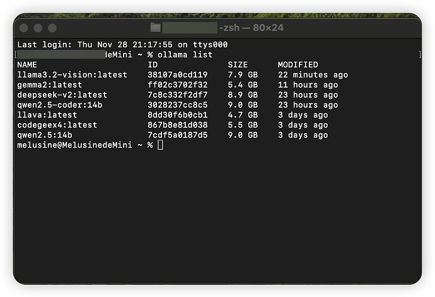Click the ID 38107a0cd119
This screenshot has width=435, height=297.
point(178,74)
